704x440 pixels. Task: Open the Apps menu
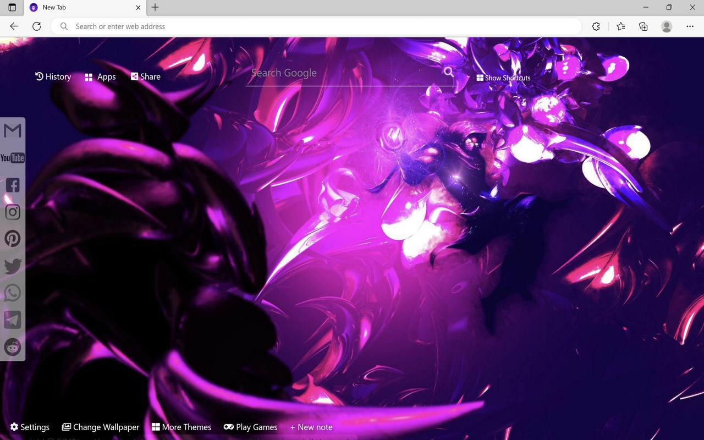click(100, 77)
